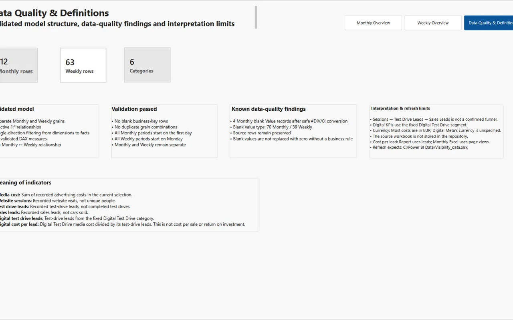513x320 pixels.
Task: Click the 'fixed Digital Test Drive category' definition line
Action: pyautogui.click(x=77, y=218)
